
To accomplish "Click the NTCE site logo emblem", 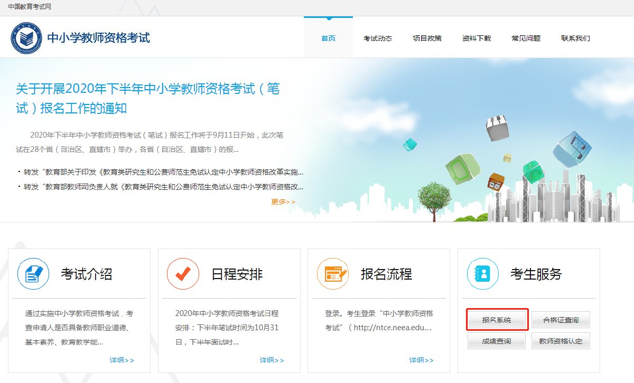I will point(26,38).
